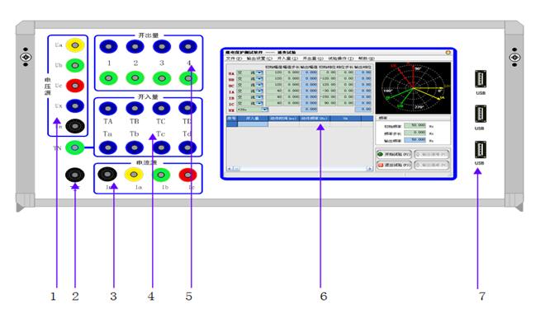Click the red 退出试验 exit test button
545x327 pixels.
(x=394, y=165)
